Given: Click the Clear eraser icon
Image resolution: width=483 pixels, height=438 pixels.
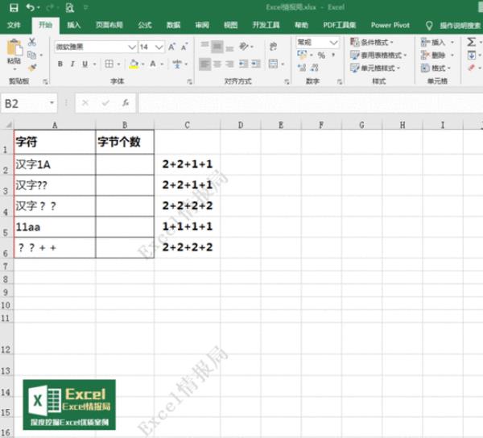Looking at the screenshot, I should (471, 68).
